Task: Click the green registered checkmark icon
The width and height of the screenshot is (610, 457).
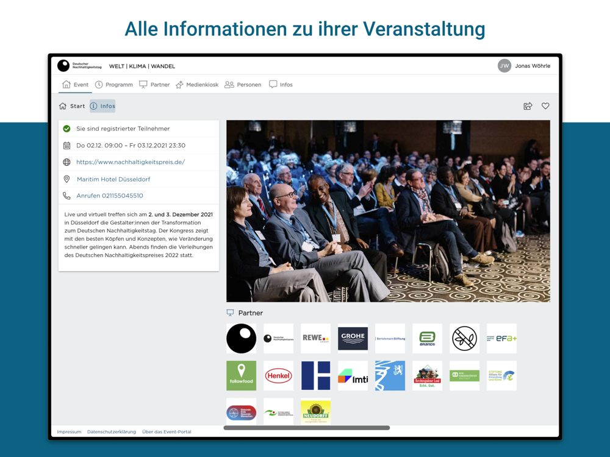Action: click(67, 129)
